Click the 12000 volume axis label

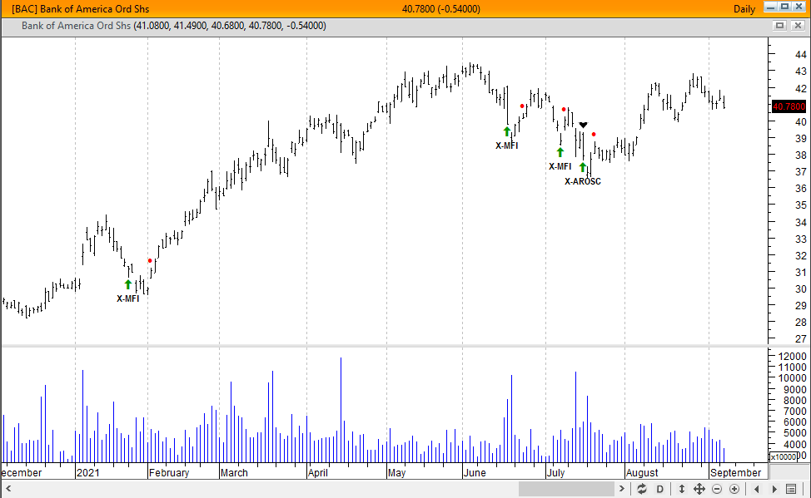(792, 356)
